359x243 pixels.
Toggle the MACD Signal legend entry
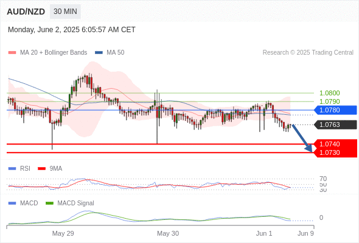click(x=70, y=203)
